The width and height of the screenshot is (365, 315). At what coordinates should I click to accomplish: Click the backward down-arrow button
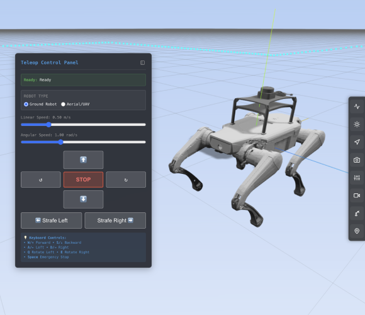[83, 199]
